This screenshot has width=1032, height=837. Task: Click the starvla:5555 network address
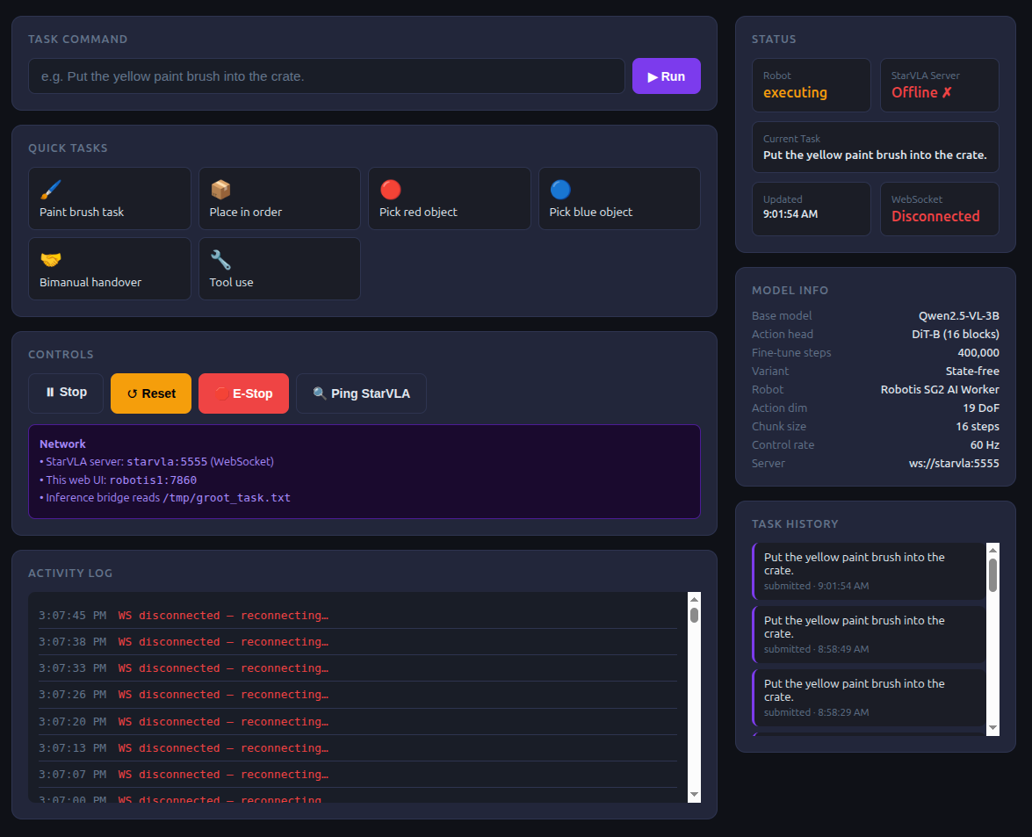coord(167,462)
